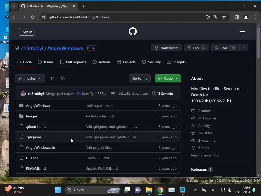Expand the green Code dropdown
261x196 pixels.
click(168, 78)
